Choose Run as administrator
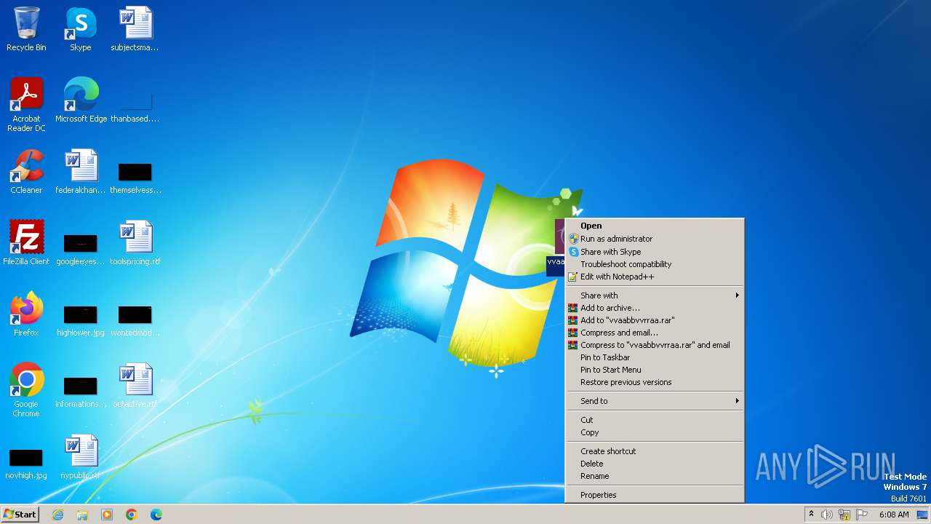 pos(655,239)
